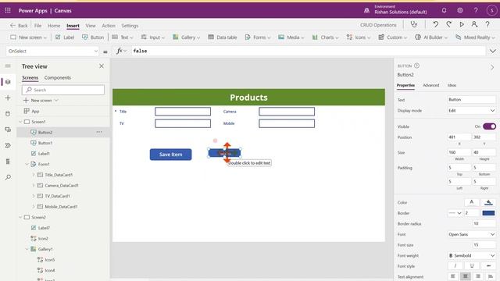Open the settings gear icon
Image resolution: width=500 pixels, height=281 pixels.
click(460, 10)
